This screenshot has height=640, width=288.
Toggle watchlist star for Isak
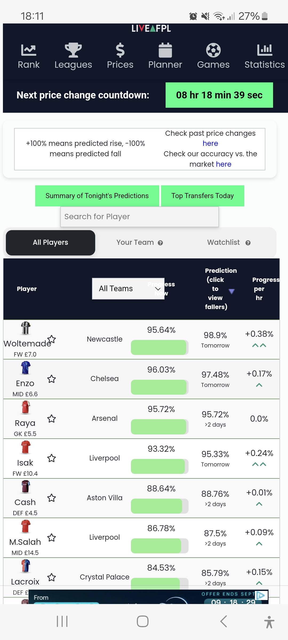point(51,458)
